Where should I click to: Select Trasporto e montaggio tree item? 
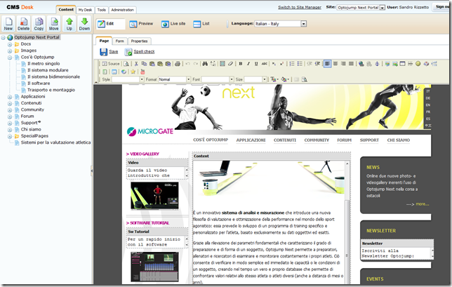pos(51,90)
